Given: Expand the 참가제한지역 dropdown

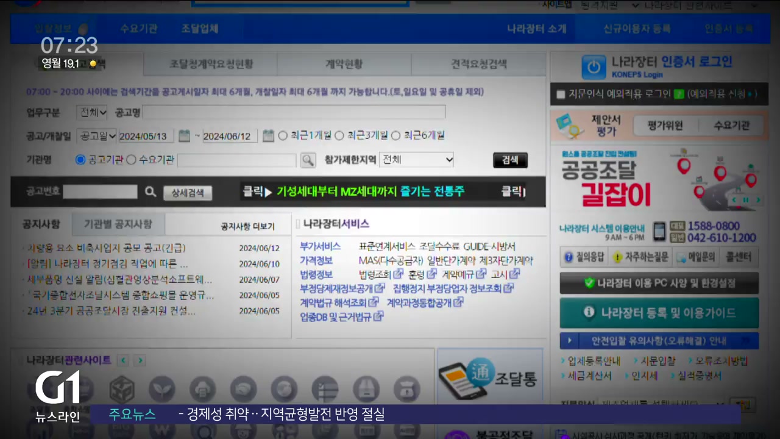Looking at the screenshot, I should (417, 160).
